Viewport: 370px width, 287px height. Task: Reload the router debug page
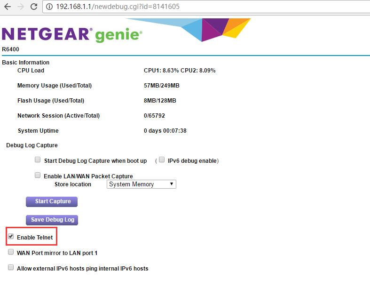(33, 7)
